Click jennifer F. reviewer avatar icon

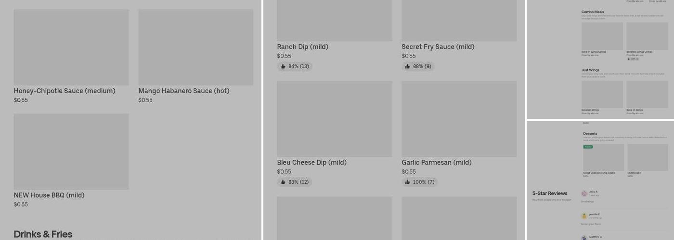pyautogui.click(x=584, y=216)
